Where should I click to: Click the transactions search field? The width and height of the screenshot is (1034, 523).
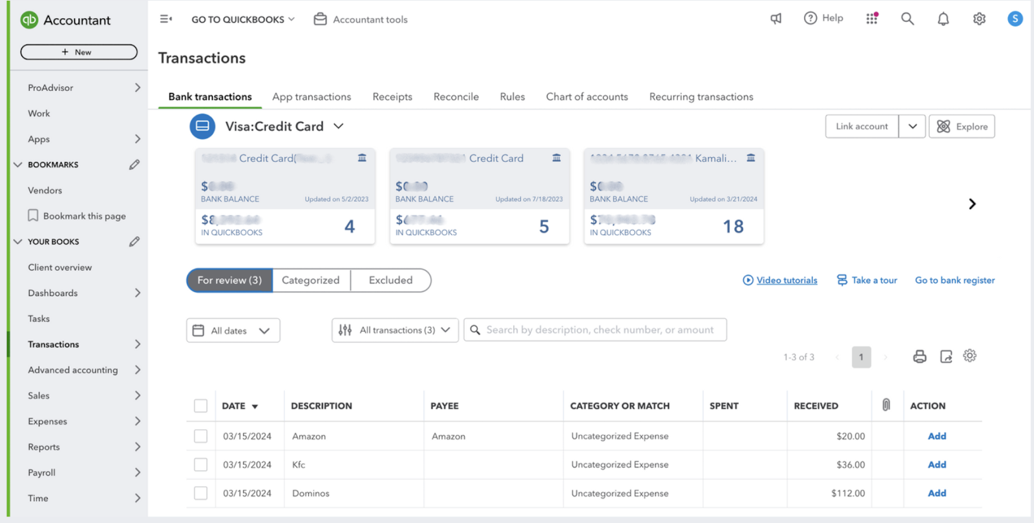pyautogui.click(x=595, y=330)
